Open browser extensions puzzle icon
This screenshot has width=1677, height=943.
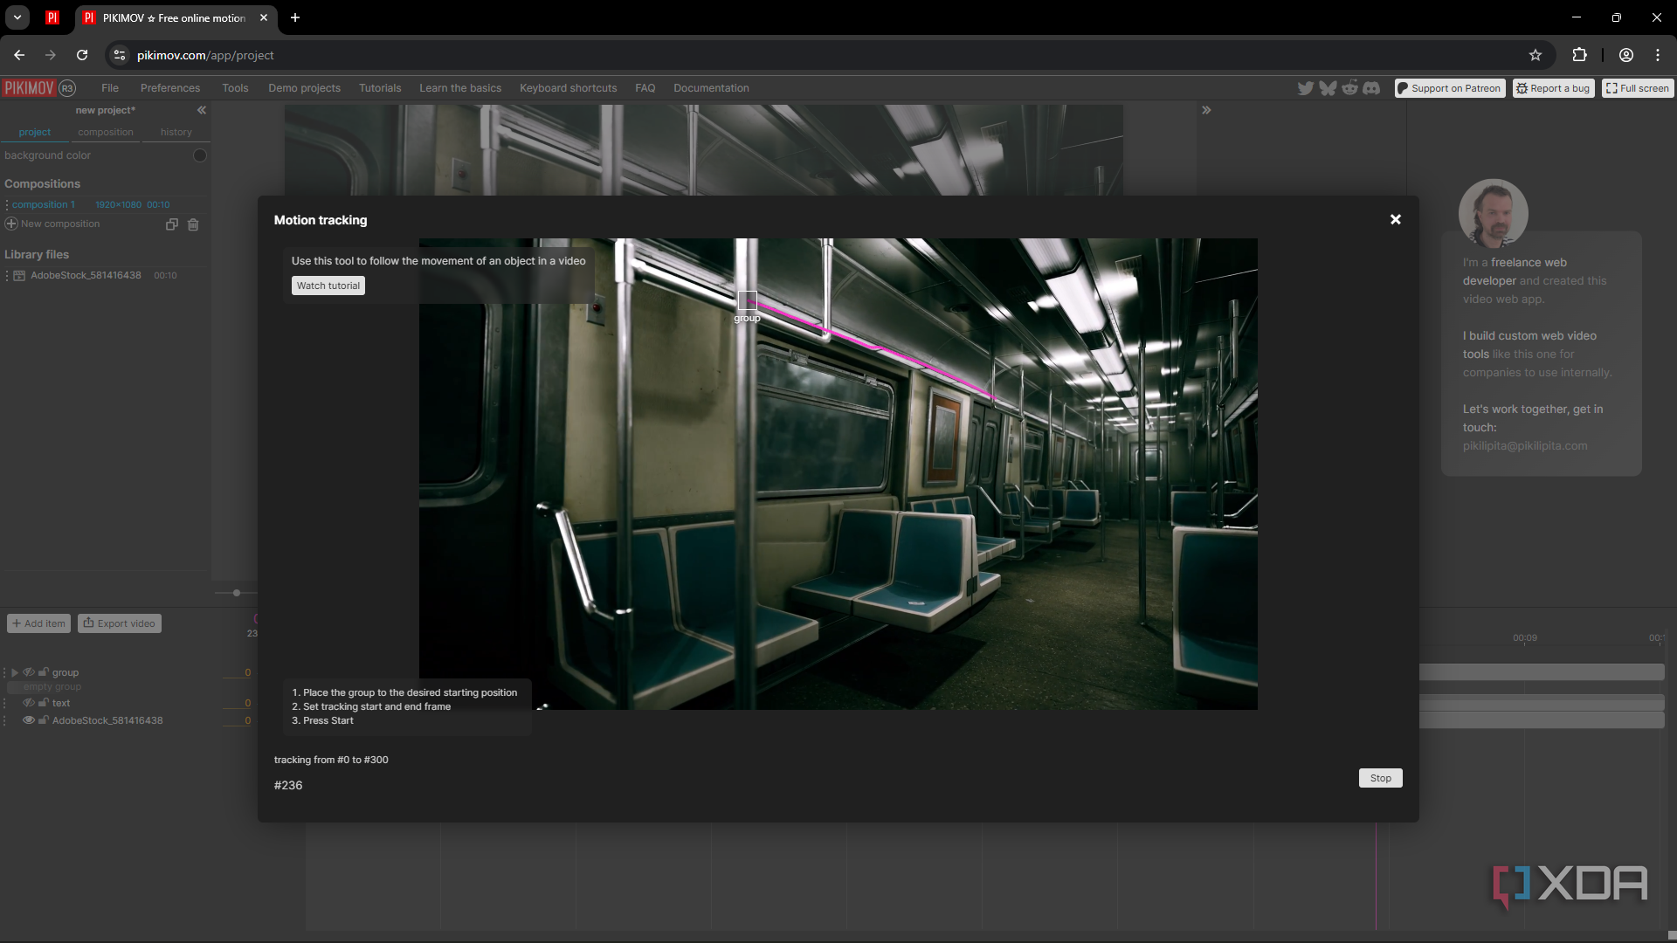pos(1579,55)
